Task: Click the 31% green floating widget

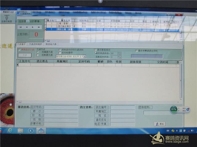Action: pos(174,109)
